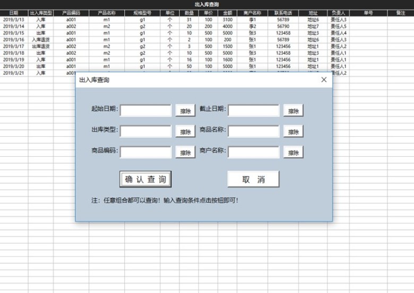Image resolution: width=414 pixels, height=293 pixels.
Task: Hit 擦除 next to 商品编码
Action: (x=185, y=152)
